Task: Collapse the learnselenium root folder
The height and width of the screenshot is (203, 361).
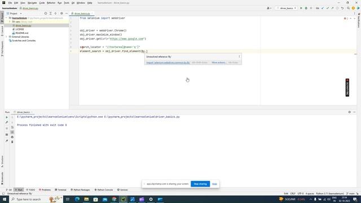Action: 7,18
